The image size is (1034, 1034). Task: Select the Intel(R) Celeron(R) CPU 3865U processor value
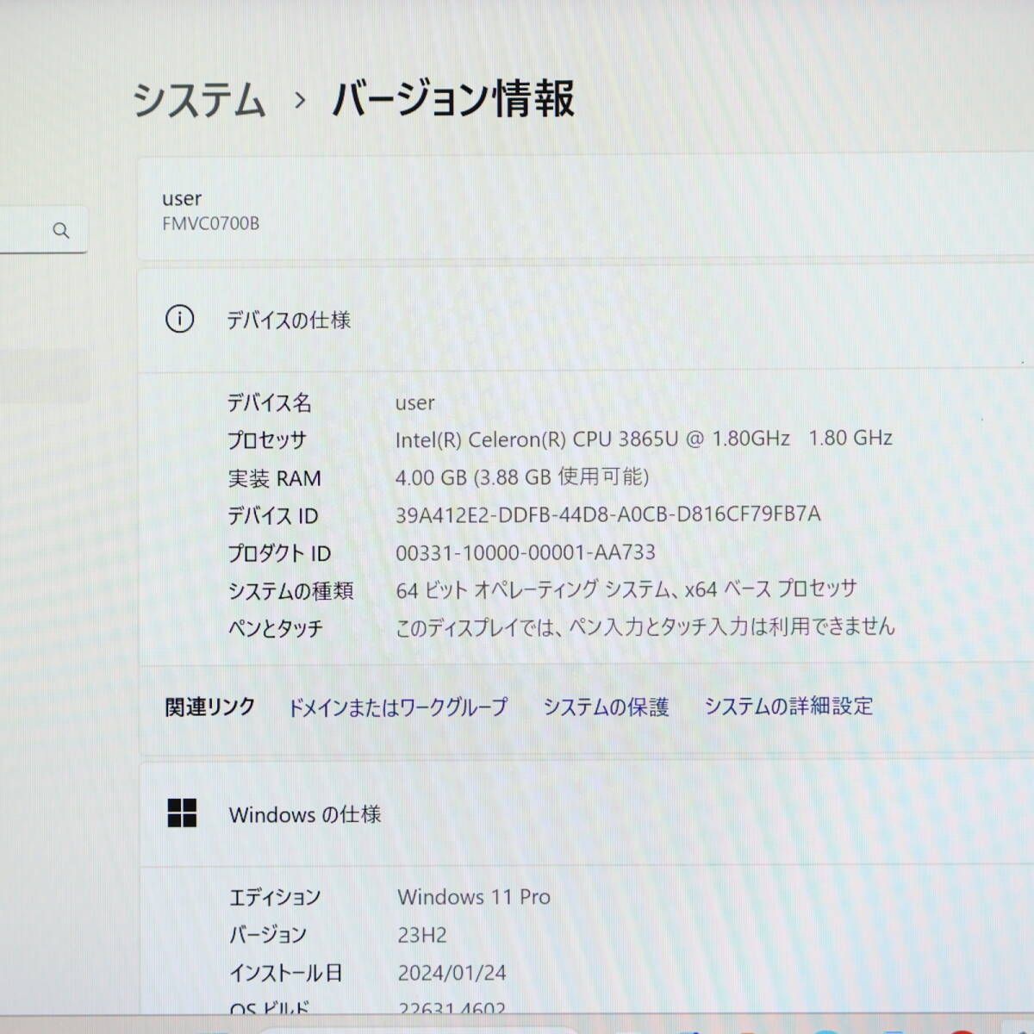click(x=644, y=439)
